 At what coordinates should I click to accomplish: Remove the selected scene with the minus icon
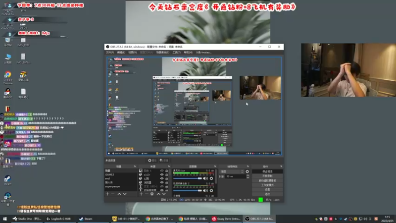point(113,194)
